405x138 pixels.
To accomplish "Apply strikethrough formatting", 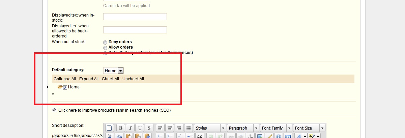I will (x=149, y=128).
